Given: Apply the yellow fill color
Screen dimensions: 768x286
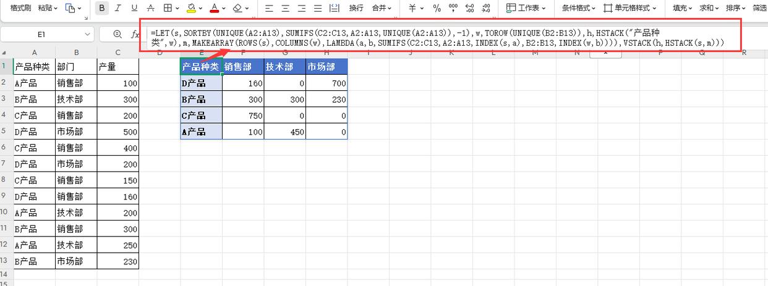Looking at the screenshot, I should (191, 8).
